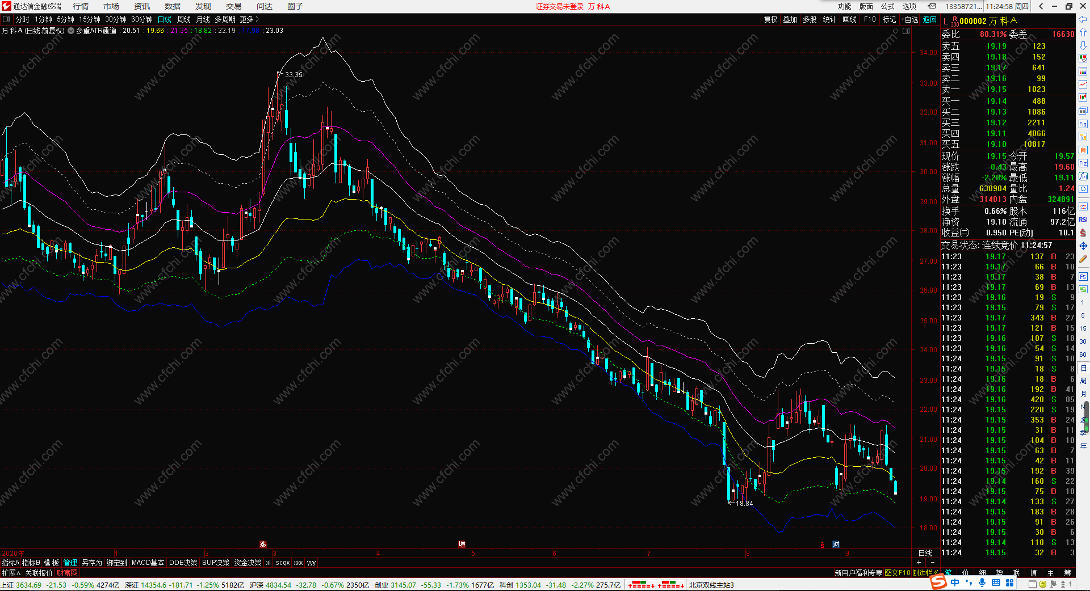
Task: Open the 行情 menu
Action: 81,6
